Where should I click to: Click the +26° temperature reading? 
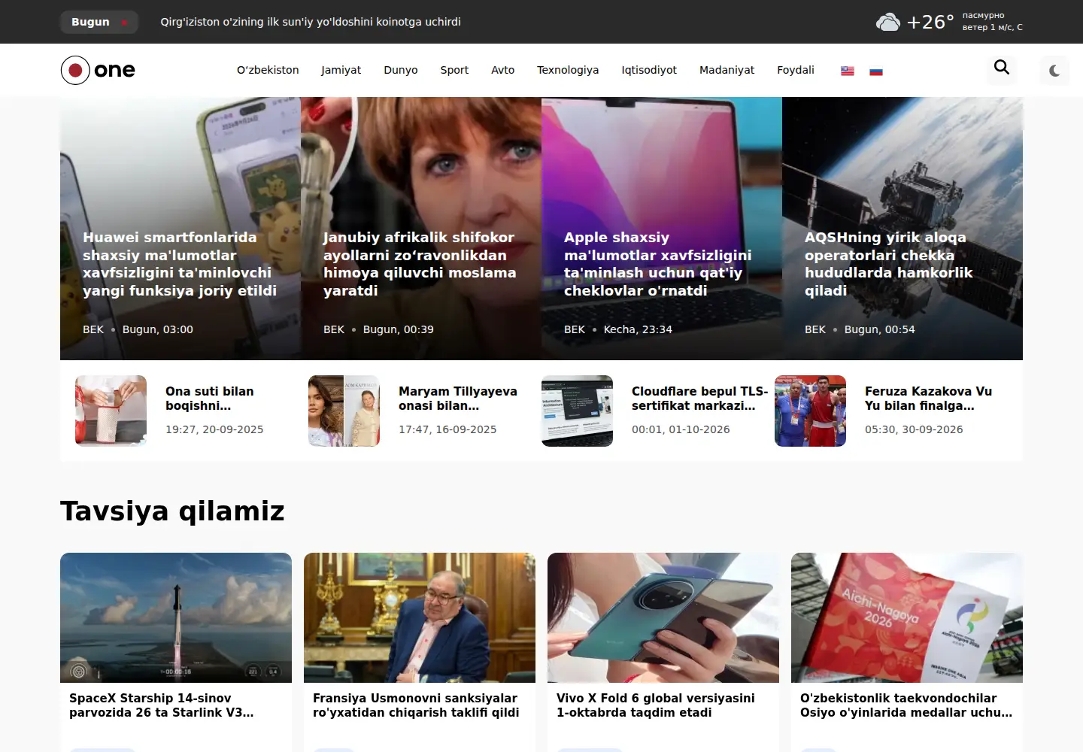[930, 22]
